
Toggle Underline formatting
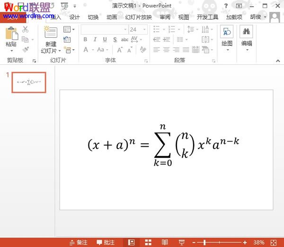click(x=105, y=39)
